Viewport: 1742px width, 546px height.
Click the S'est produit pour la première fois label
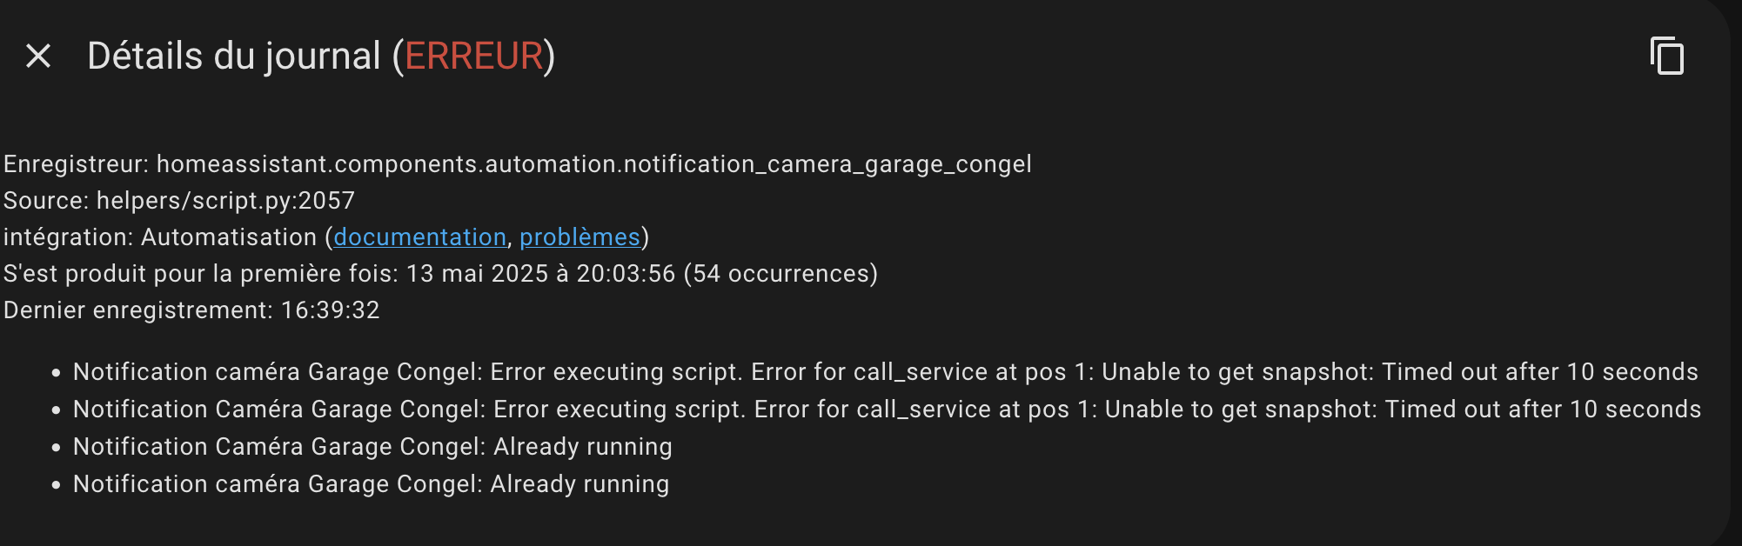coord(201,274)
